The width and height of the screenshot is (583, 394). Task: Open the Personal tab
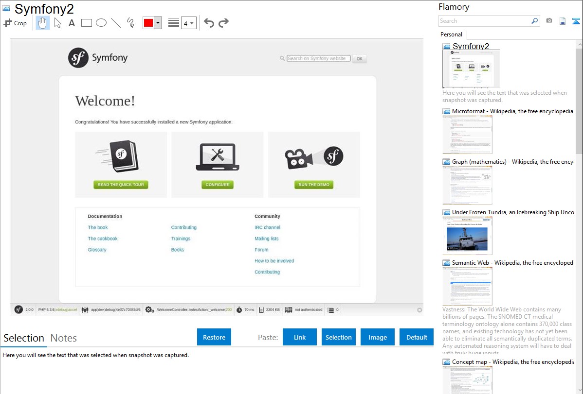pos(452,34)
